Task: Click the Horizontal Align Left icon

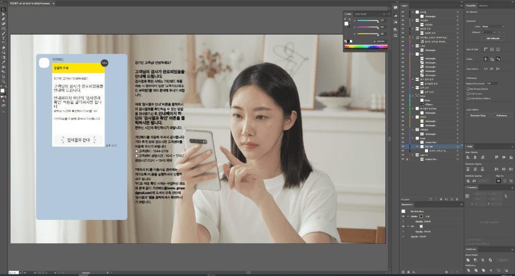Action: tap(468, 157)
